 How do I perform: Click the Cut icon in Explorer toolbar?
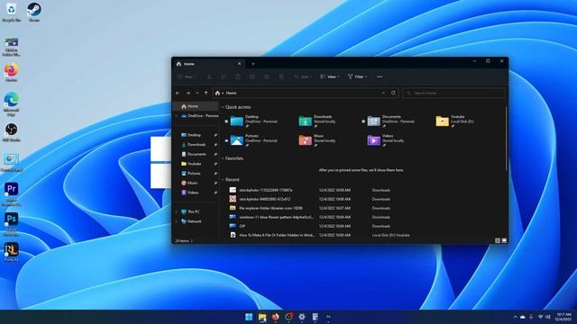[x=209, y=76]
